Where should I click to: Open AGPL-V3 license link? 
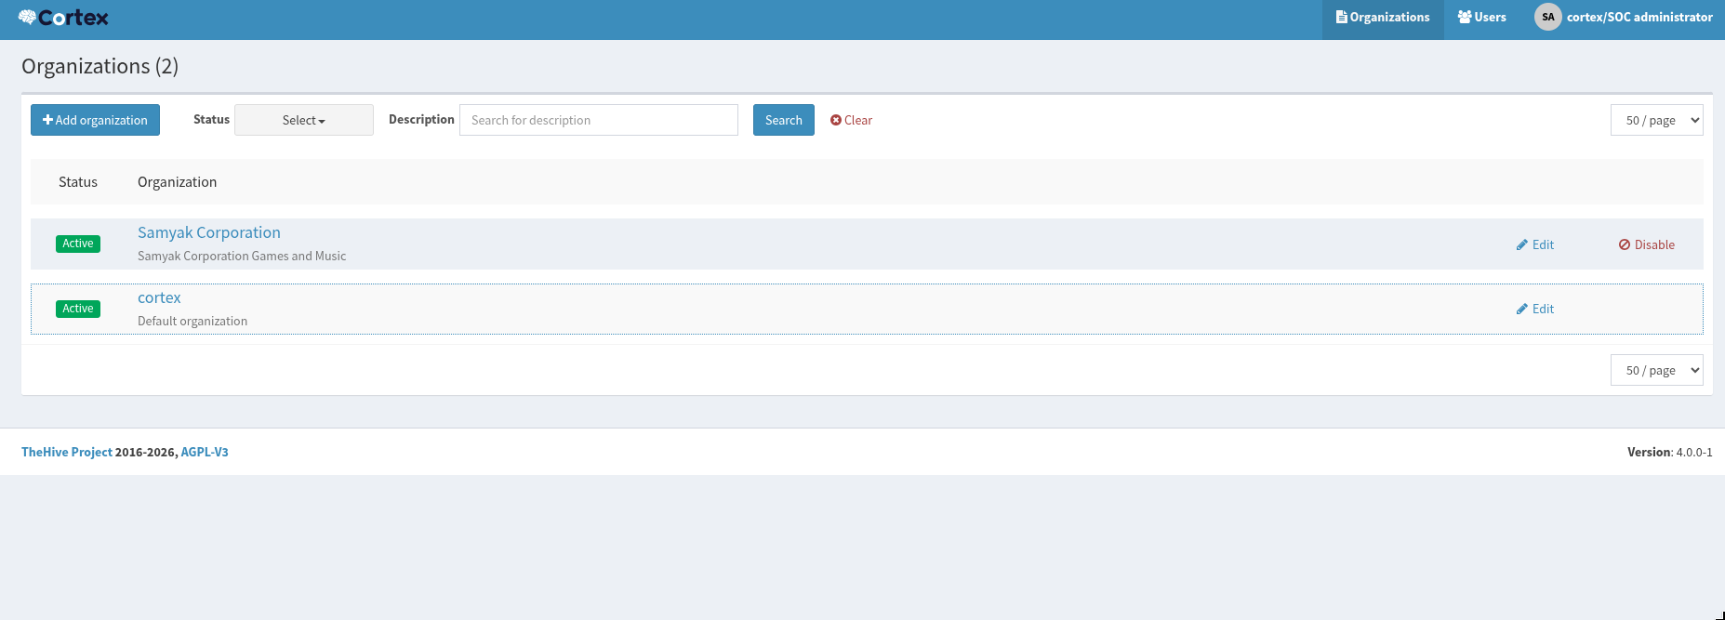coord(205,452)
